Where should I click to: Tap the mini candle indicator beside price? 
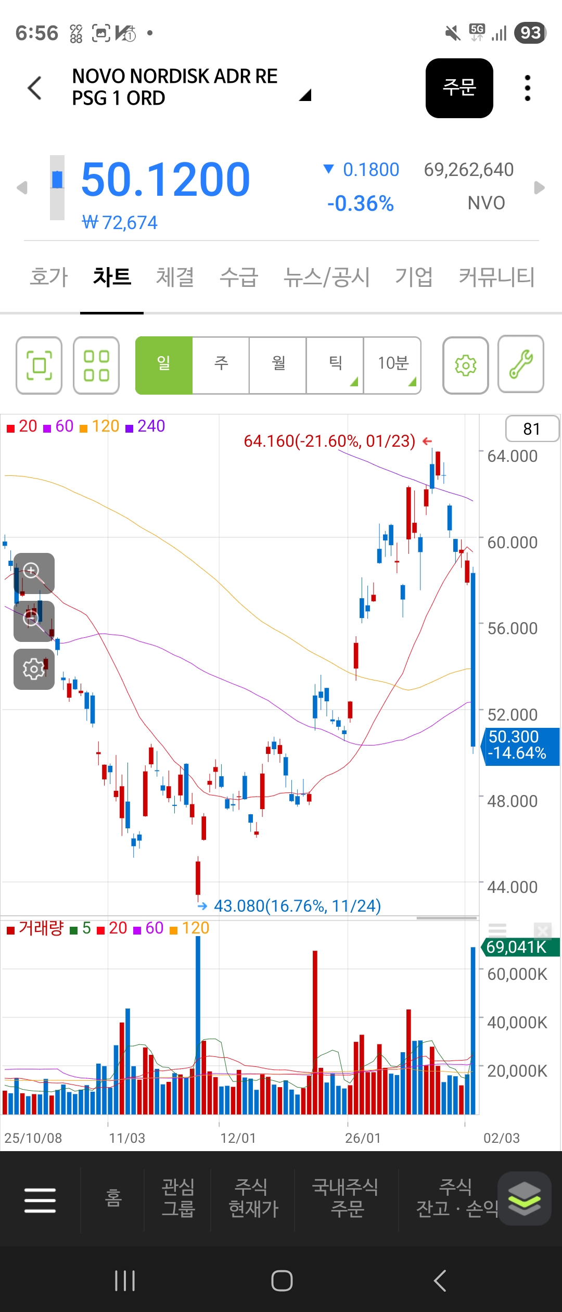coord(57,187)
